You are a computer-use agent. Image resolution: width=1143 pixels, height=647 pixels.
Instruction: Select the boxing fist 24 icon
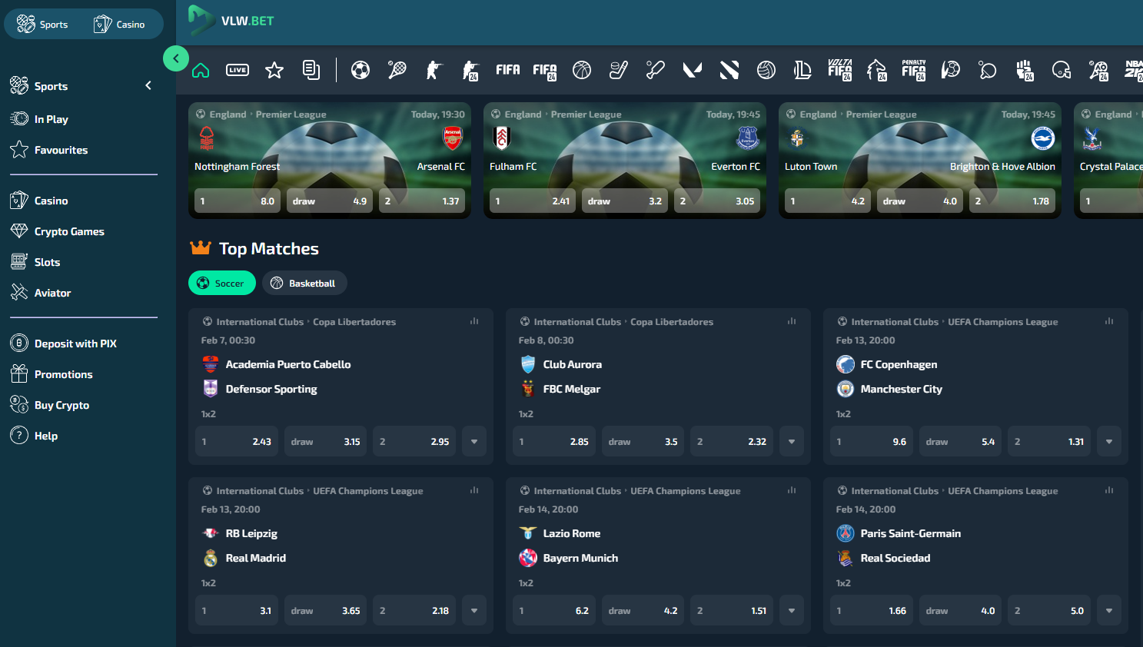(1025, 70)
